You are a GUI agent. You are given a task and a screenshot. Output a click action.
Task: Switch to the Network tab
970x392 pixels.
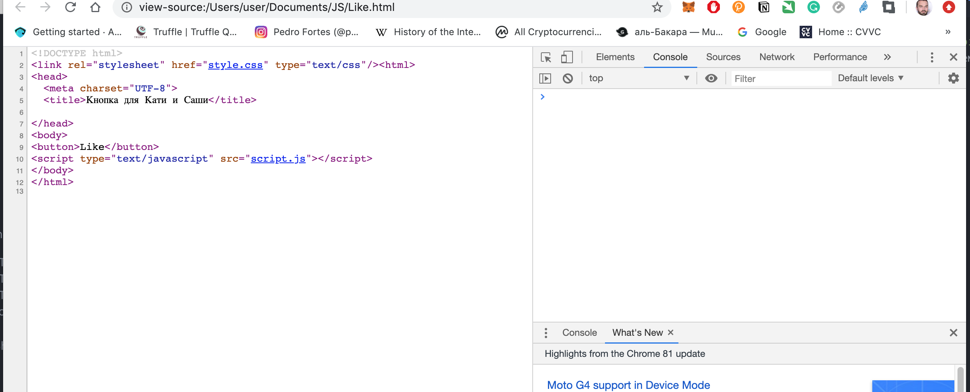(x=777, y=57)
